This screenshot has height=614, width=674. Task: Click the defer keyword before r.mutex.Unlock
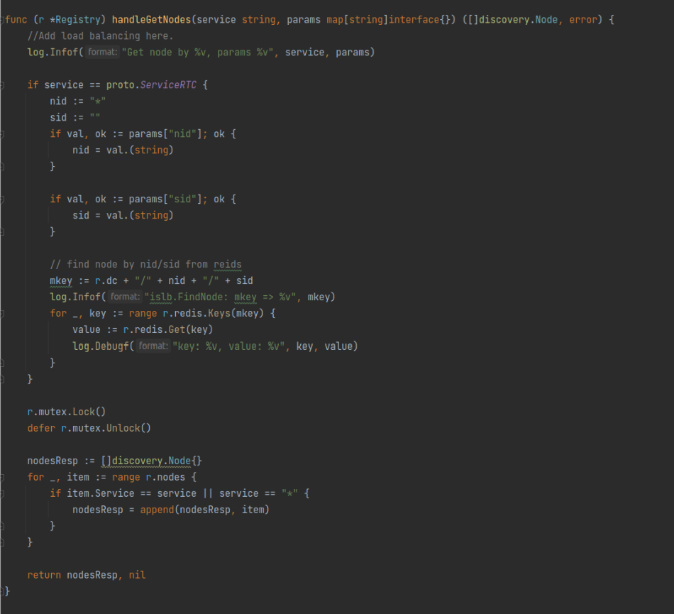click(41, 428)
